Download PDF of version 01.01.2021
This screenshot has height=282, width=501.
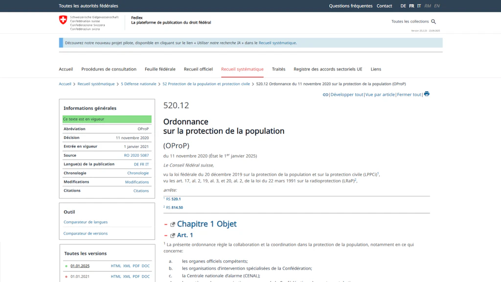pyautogui.click(x=136, y=277)
